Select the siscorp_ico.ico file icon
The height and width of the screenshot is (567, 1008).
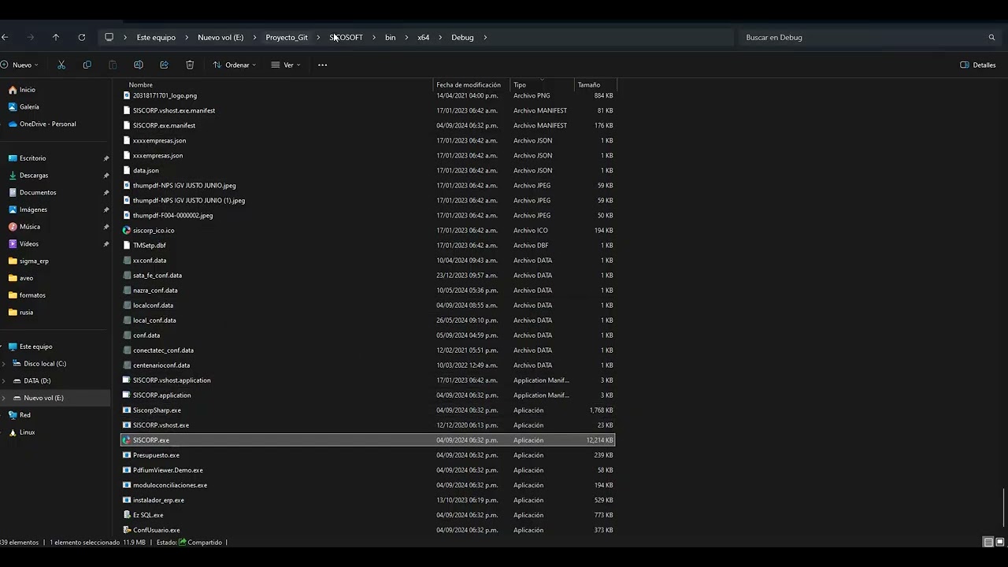point(127,230)
